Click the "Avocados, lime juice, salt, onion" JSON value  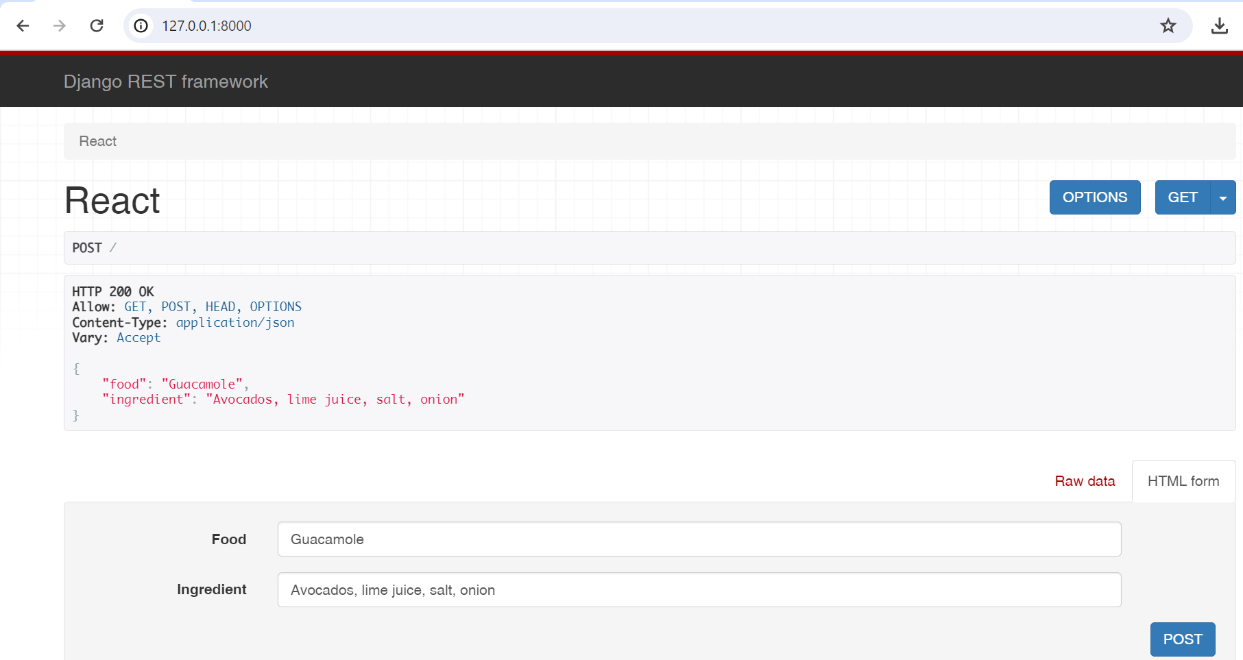tap(335, 400)
